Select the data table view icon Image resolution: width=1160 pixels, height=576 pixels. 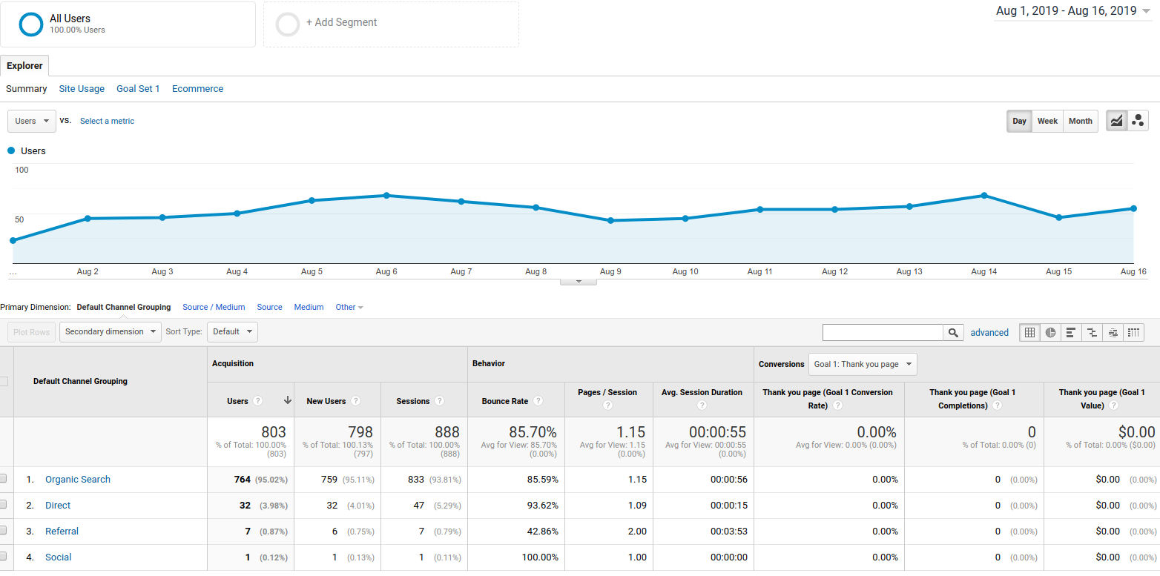coord(1029,333)
